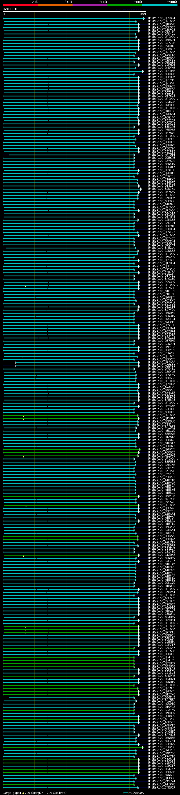The image size is (180, 795).
Task: Select the cyan ~100% identity legend segment
Action: point(160,5)
